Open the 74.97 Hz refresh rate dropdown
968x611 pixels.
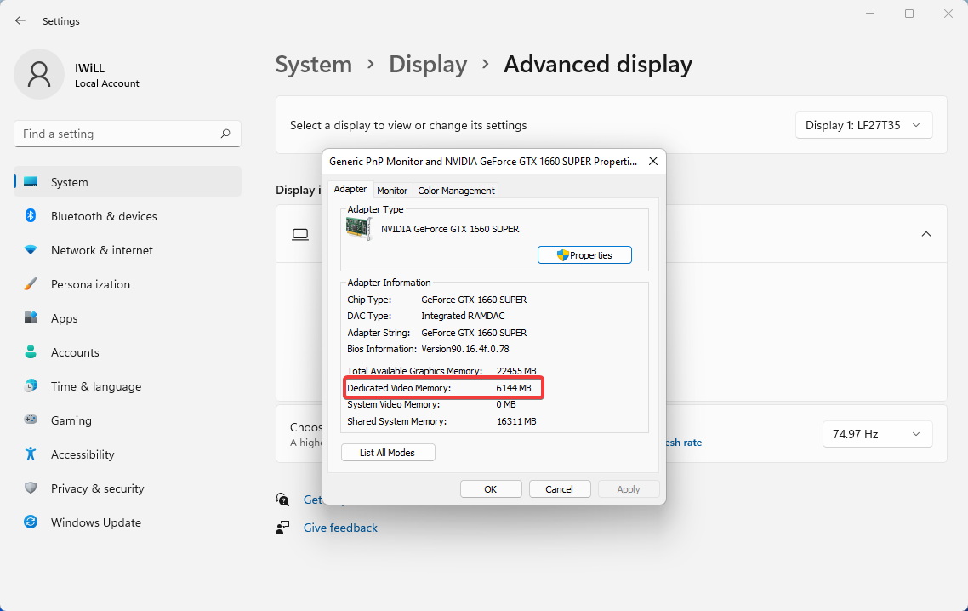(877, 434)
